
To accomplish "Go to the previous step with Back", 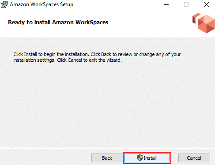I will click(107, 158).
